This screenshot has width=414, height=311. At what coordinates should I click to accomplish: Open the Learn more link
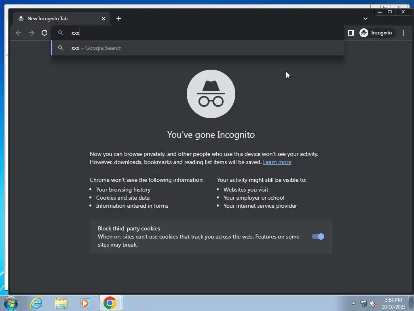tap(277, 162)
